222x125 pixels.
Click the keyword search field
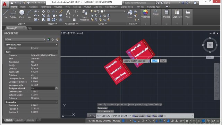coord(139,3)
